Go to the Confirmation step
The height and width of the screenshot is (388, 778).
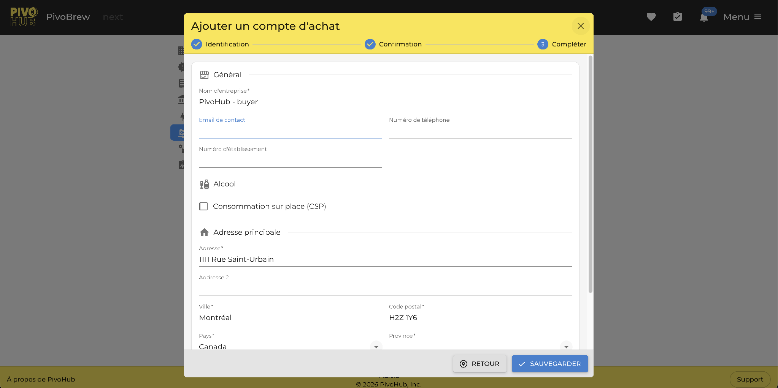[393, 44]
